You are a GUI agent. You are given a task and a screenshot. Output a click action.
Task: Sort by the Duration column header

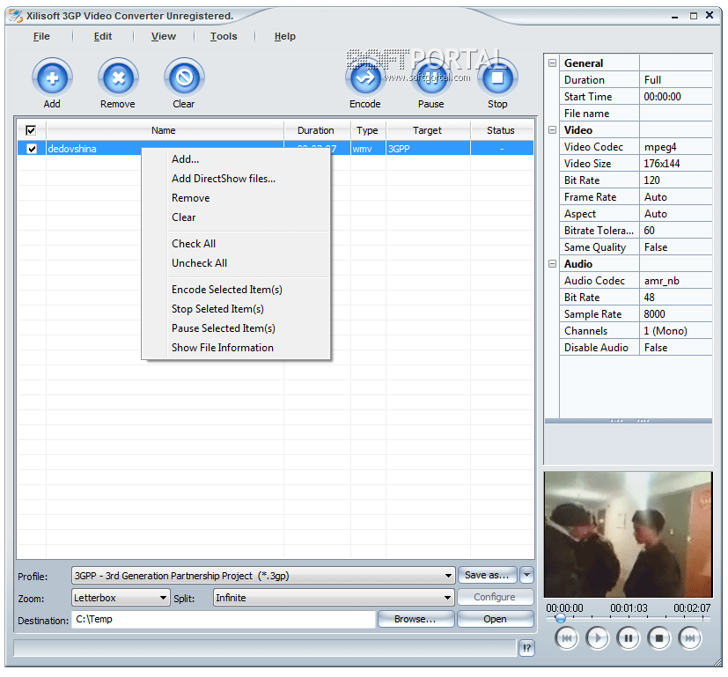pyautogui.click(x=316, y=130)
